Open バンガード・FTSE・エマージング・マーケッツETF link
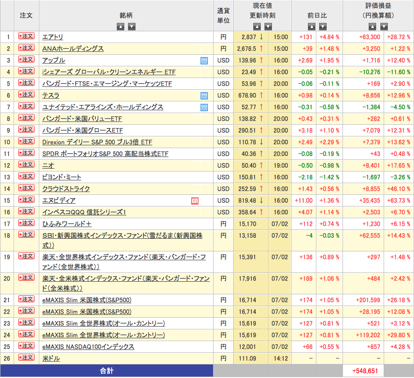 click(107, 84)
